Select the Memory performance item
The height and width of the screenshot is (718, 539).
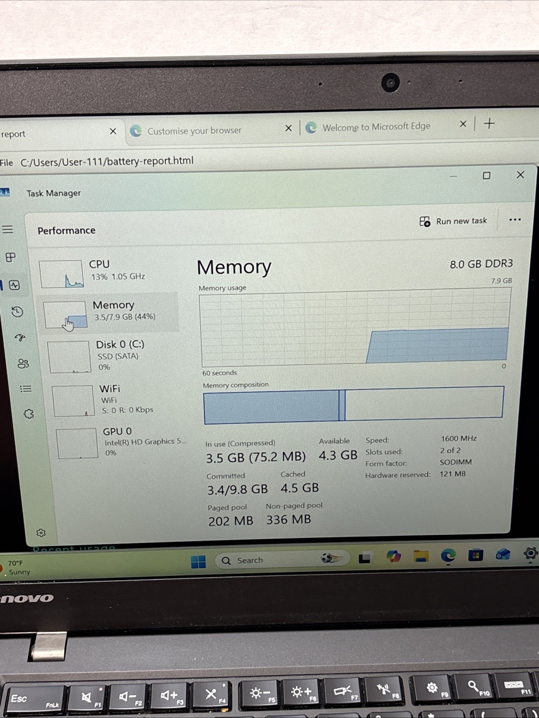110,312
